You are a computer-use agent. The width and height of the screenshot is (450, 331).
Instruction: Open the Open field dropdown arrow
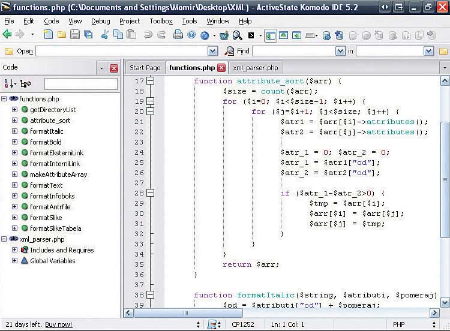point(212,52)
